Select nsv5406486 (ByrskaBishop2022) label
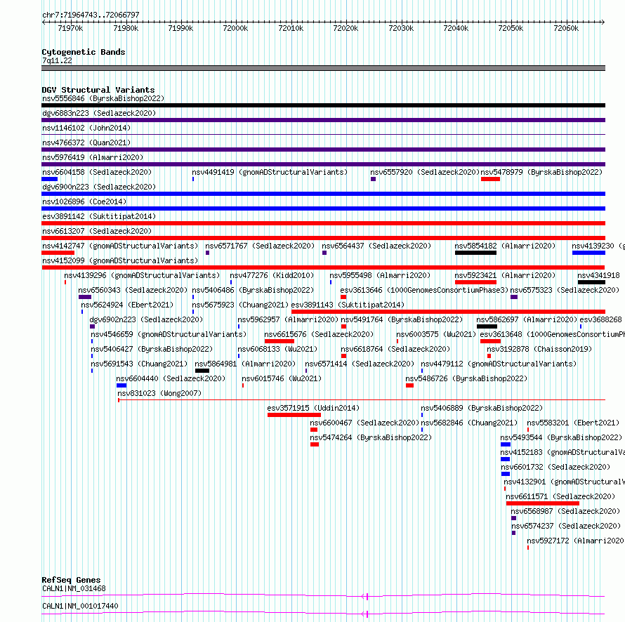This screenshot has height=622, width=625. (x=253, y=290)
